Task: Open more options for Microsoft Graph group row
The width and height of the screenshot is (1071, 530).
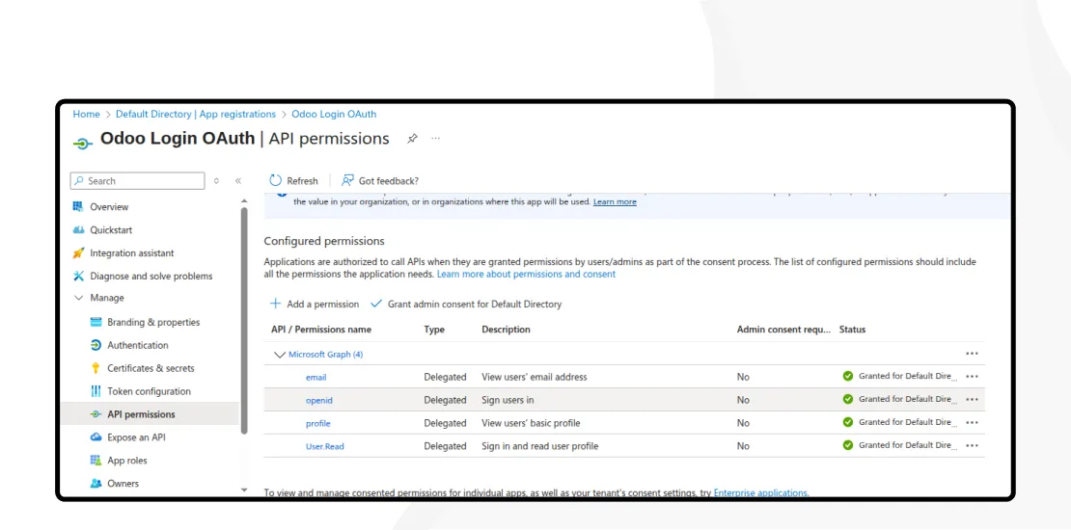Action: 972,355
